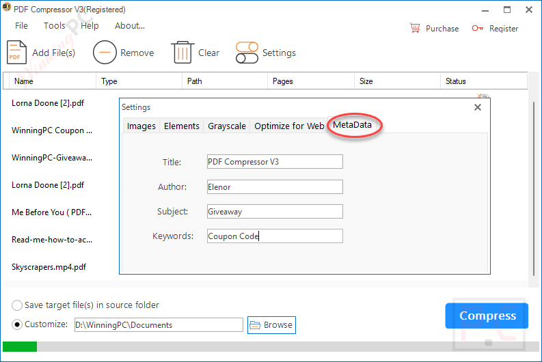This screenshot has height=362, width=542.
Task: Click the Settings toolbar label
Action: [279, 53]
